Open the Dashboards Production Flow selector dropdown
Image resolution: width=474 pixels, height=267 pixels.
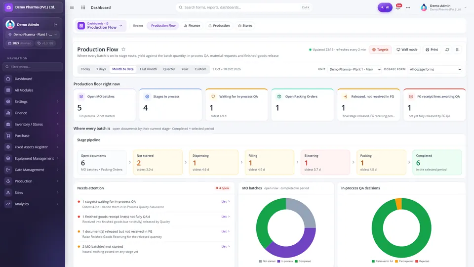[101, 26]
